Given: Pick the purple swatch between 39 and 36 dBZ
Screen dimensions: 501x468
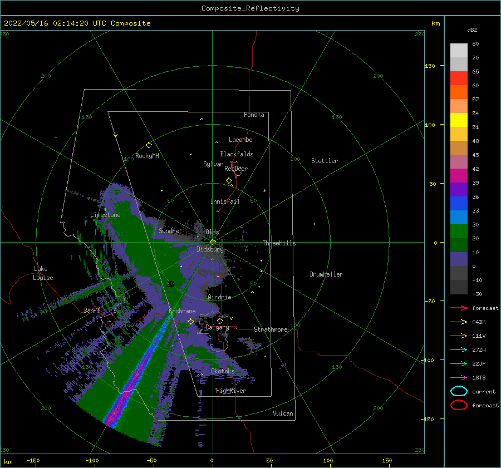Looking at the screenshot, I should (x=459, y=189).
